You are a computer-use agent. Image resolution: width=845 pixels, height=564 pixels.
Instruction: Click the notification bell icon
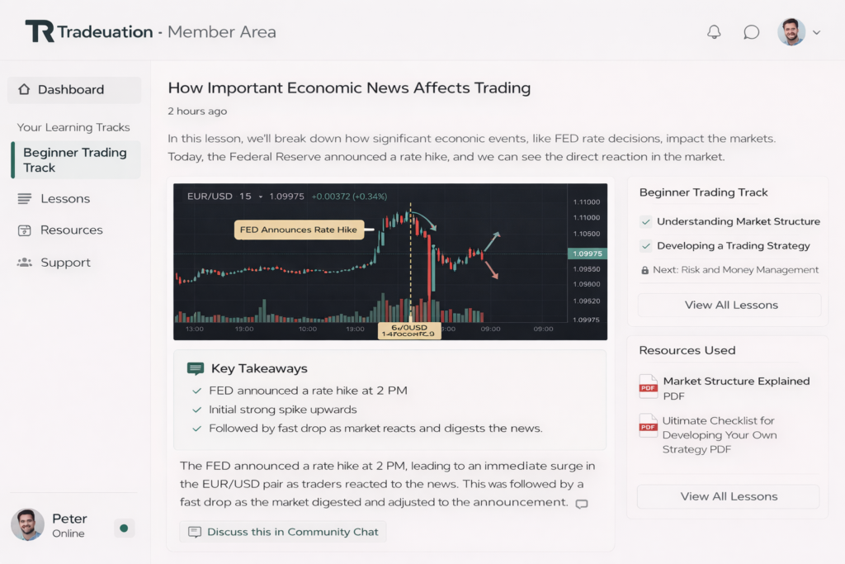[714, 32]
